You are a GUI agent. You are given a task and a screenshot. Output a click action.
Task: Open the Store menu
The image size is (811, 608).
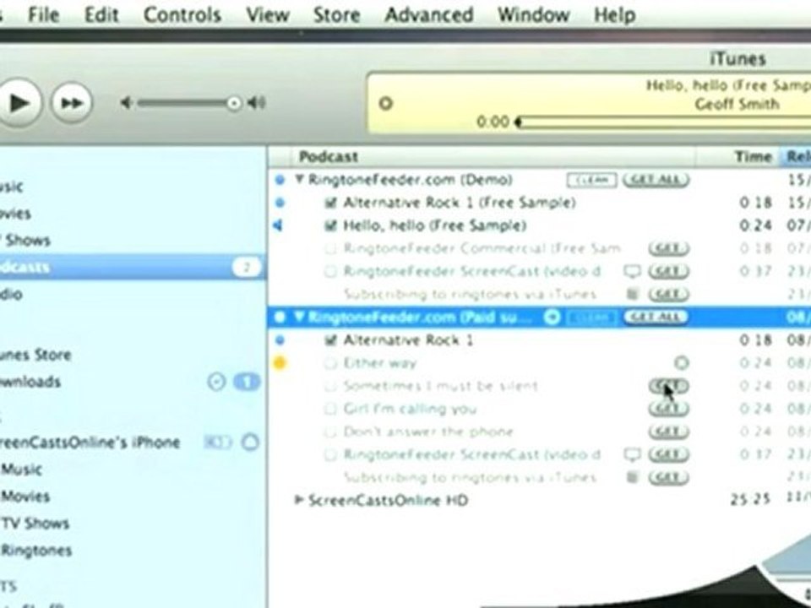pyautogui.click(x=337, y=15)
